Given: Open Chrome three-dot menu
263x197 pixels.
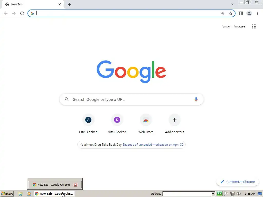Looking at the screenshot, I should click(x=257, y=13).
